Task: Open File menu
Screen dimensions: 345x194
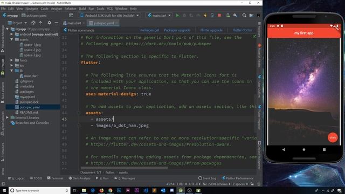Action: (x=3, y=9)
